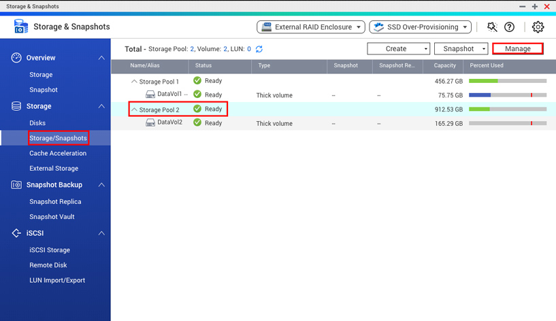Collapse the Storage sidebar section
Image resolution: width=556 pixels, height=321 pixels.
click(x=101, y=106)
